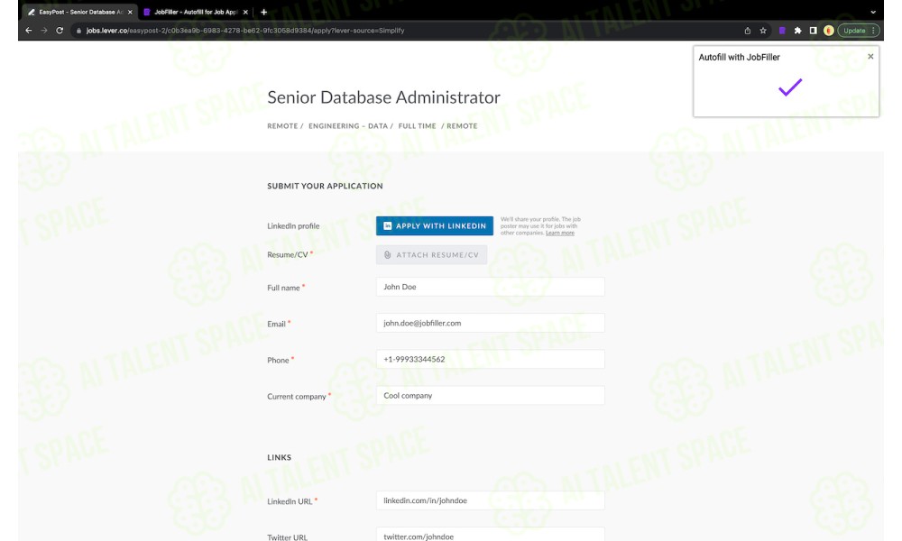902x541 pixels.
Task: Click the purple checkmark in JobFiller popup
Action: pos(790,87)
